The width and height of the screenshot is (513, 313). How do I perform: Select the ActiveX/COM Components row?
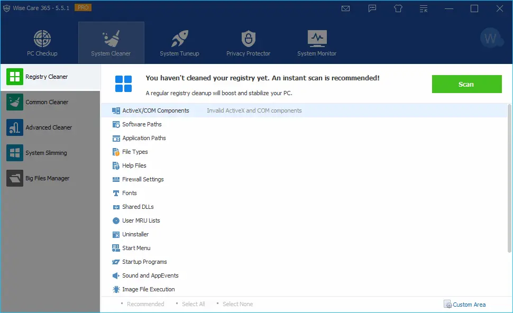coord(304,111)
